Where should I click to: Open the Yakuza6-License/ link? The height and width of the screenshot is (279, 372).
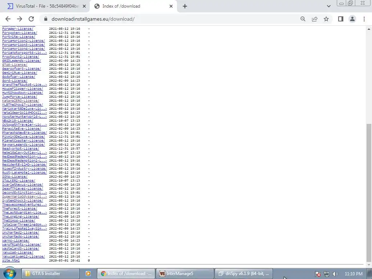(17, 252)
